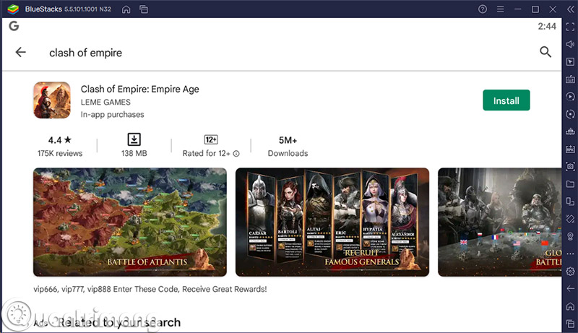This screenshot has height=333, width=578.
Task: Click the volume speaker icon in sidebar
Action: (x=570, y=44)
